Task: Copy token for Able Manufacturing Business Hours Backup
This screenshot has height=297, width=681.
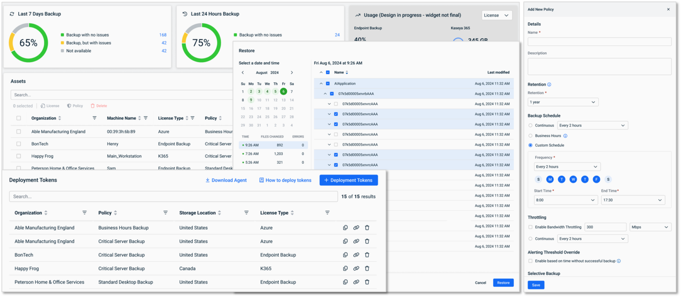Action: tap(345, 228)
